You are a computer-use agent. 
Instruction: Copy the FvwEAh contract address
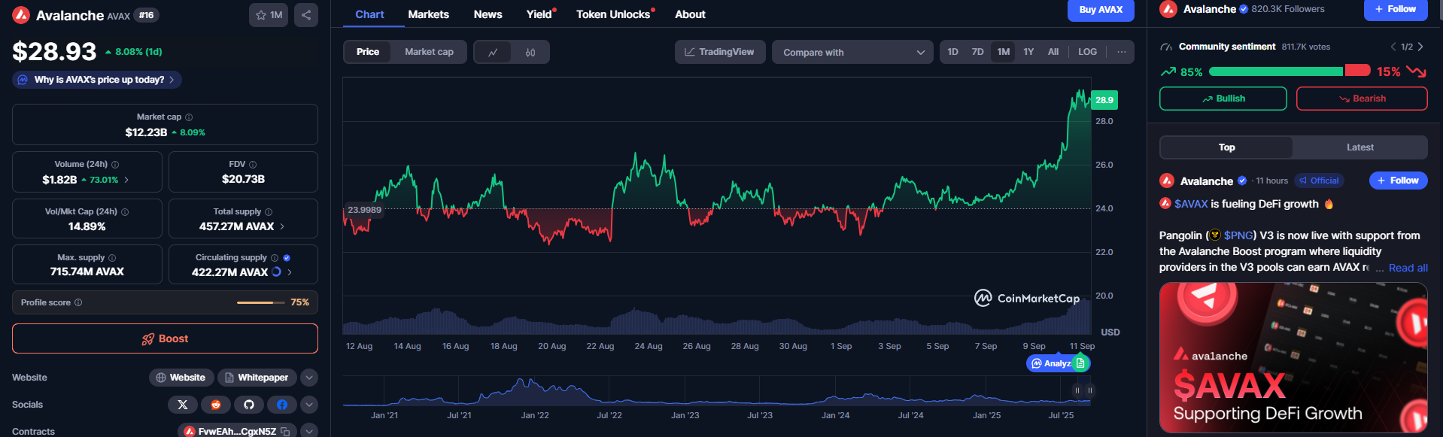(285, 432)
